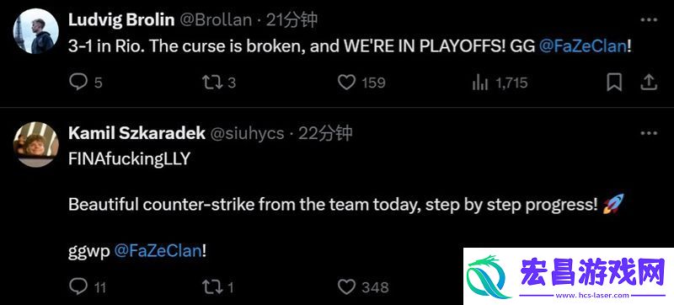Open Ludvig Brolin's profile picture
Image resolution: width=674 pixels, height=305 pixels.
click(36, 31)
